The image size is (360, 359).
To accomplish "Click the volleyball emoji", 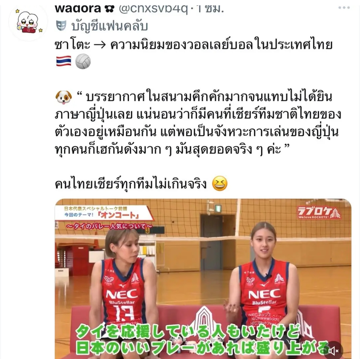I will [x=83, y=61].
